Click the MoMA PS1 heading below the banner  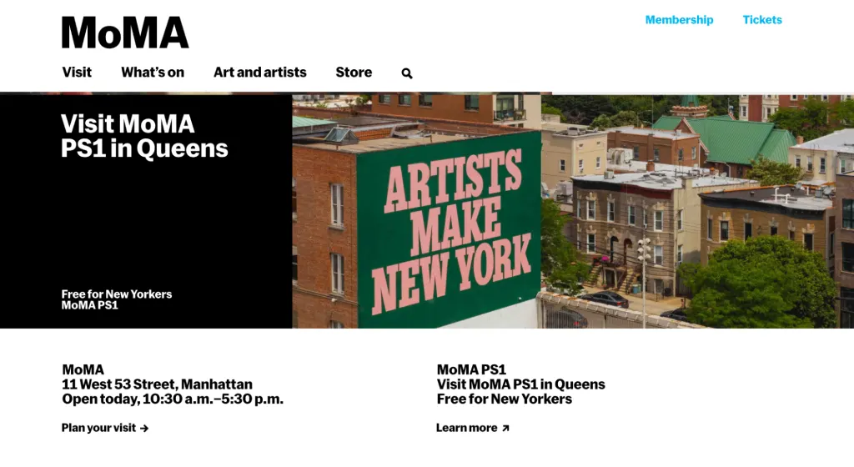(x=471, y=369)
